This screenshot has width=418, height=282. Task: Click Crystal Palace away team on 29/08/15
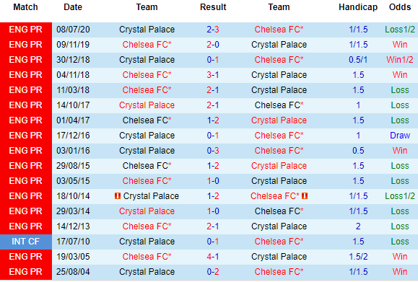(x=279, y=166)
